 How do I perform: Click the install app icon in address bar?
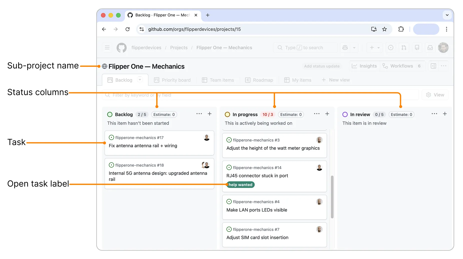click(x=374, y=29)
